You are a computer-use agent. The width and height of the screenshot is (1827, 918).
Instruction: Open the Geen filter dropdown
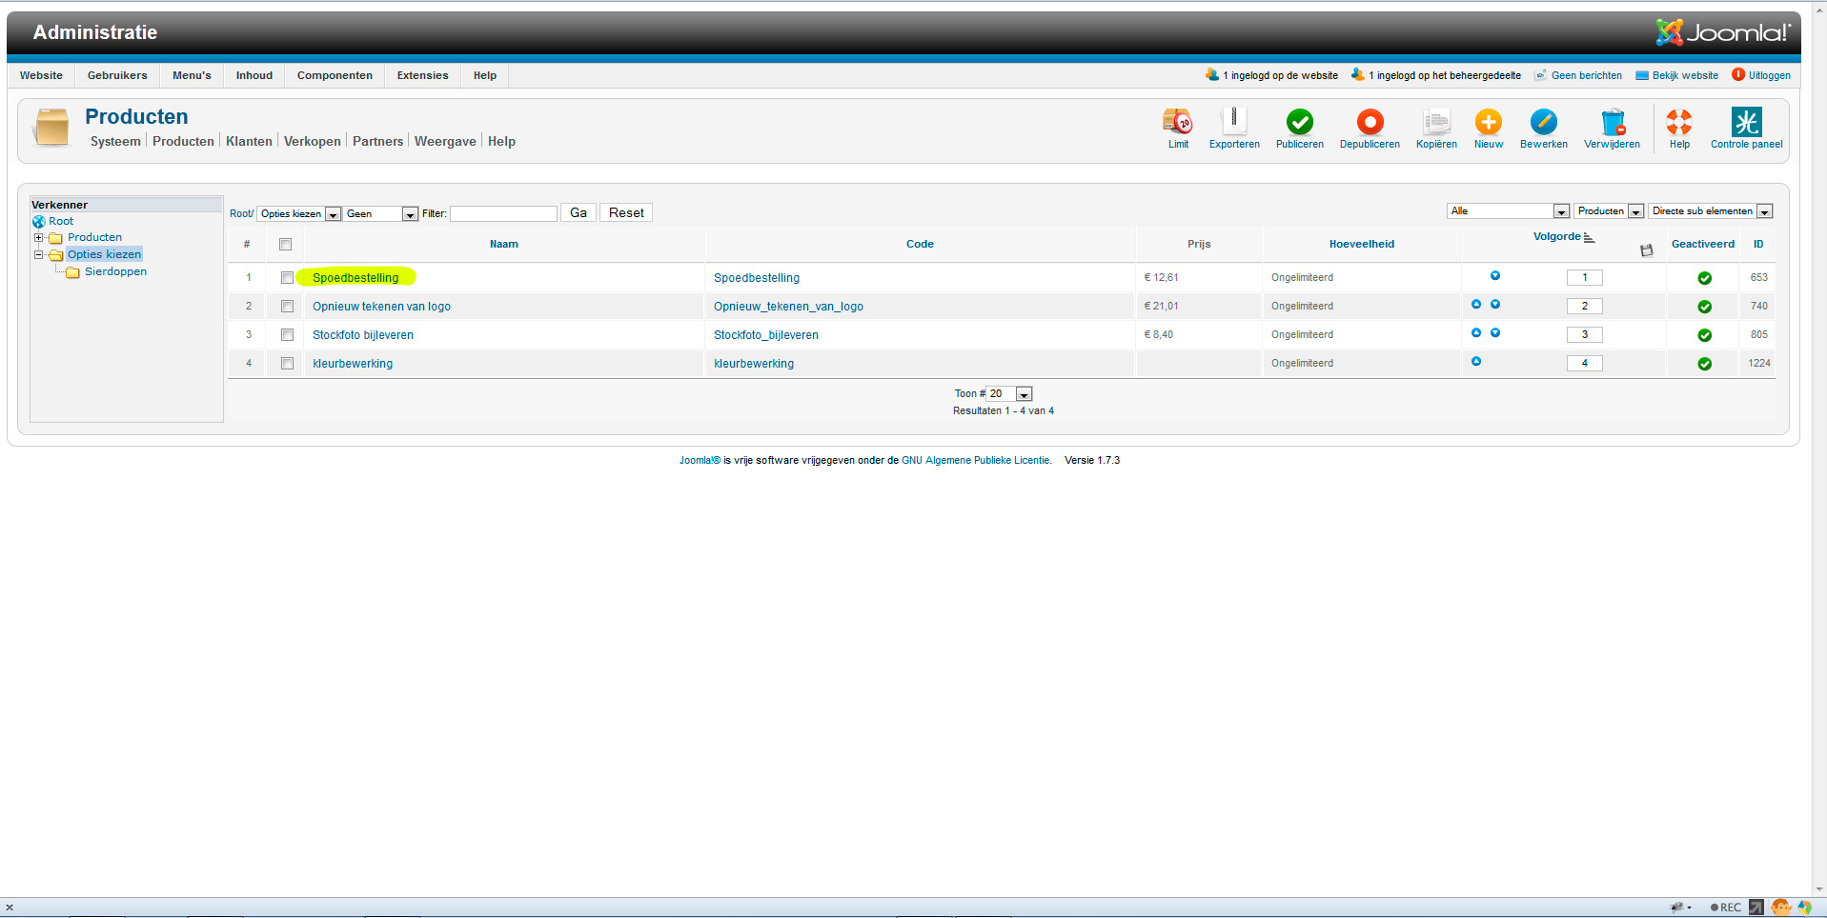380,214
